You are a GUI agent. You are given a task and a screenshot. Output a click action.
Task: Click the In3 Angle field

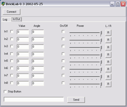(38, 47)
